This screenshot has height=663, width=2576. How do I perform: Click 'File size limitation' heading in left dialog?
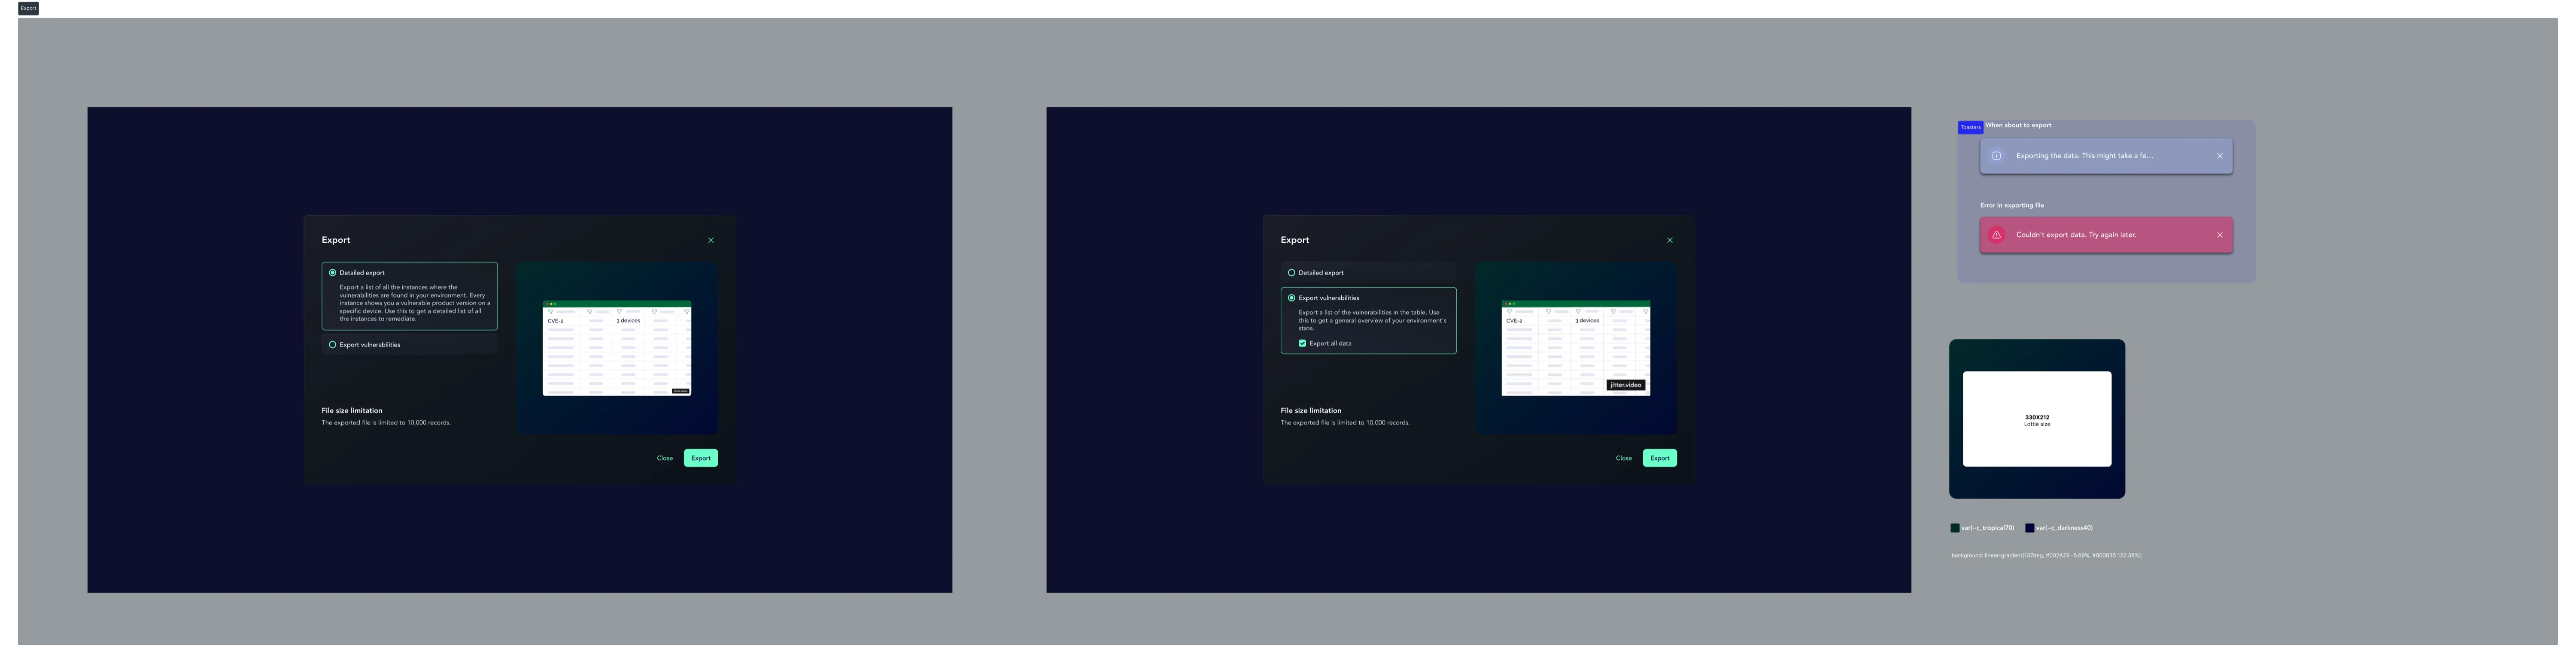(x=352, y=410)
